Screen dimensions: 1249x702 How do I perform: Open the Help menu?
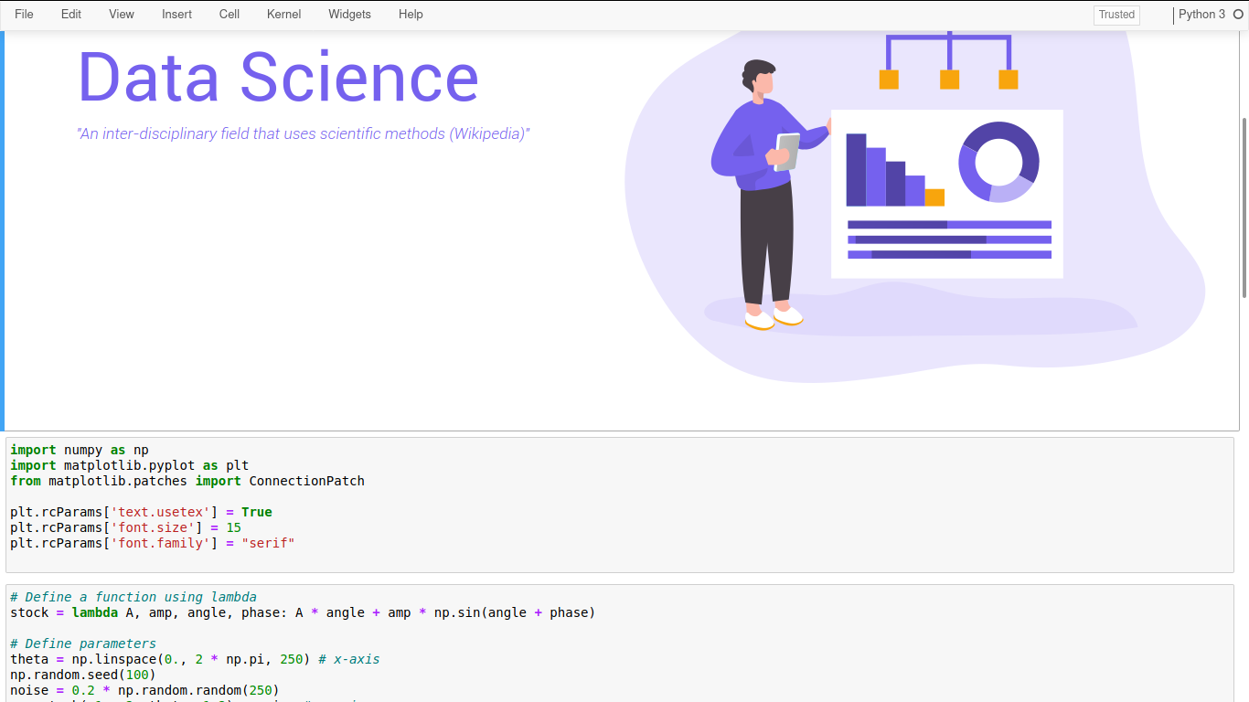[x=411, y=15]
